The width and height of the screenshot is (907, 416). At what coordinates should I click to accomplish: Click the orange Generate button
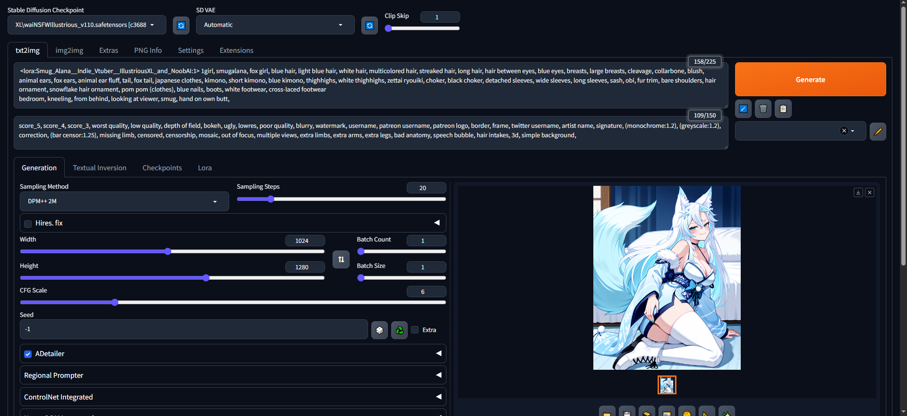(810, 79)
